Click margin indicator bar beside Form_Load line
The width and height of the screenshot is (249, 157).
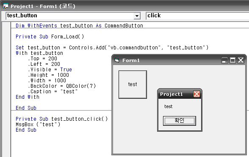[6, 37]
